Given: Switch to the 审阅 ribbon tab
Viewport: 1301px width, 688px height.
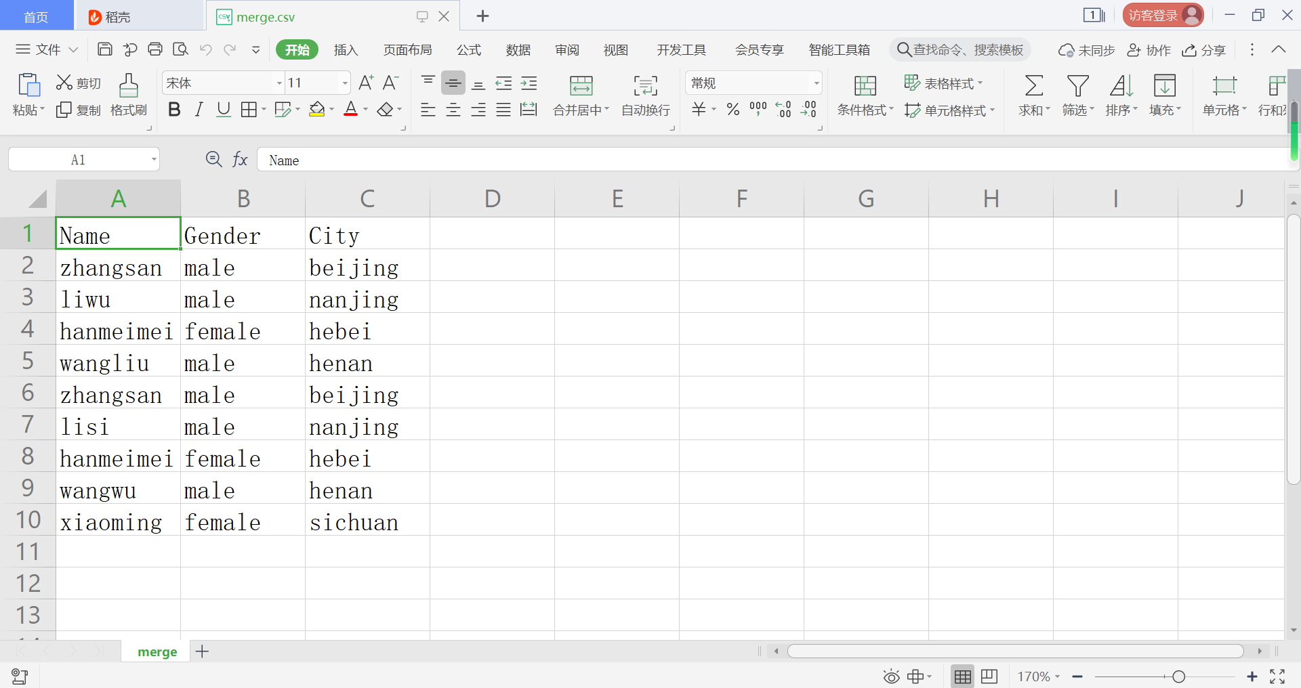Looking at the screenshot, I should click(567, 49).
